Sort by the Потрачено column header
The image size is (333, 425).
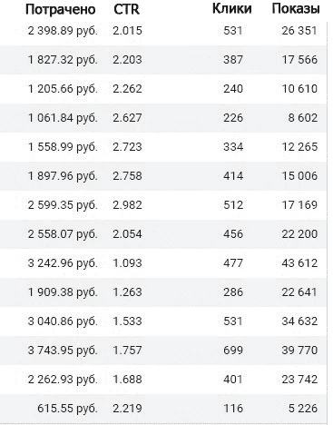tap(61, 9)
